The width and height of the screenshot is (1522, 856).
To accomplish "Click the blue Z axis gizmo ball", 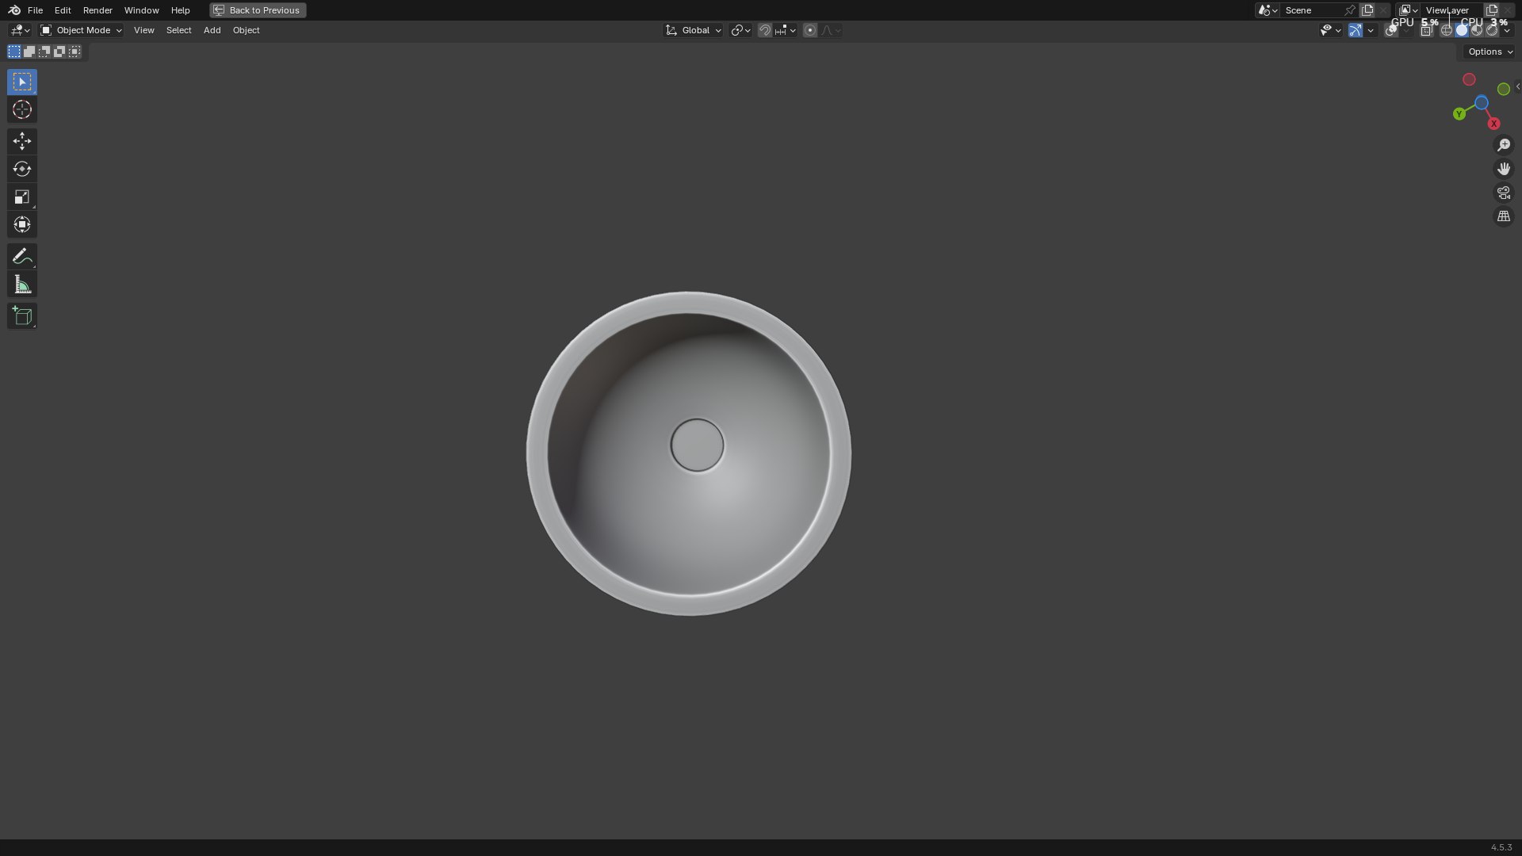I will (x=1482, y=103).
